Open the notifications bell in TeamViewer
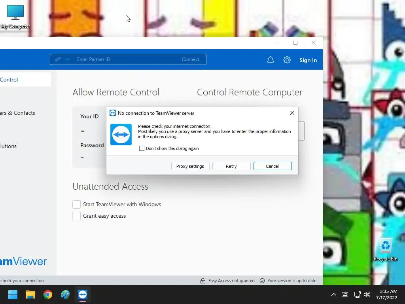405x304 pixels. [271, 60]
